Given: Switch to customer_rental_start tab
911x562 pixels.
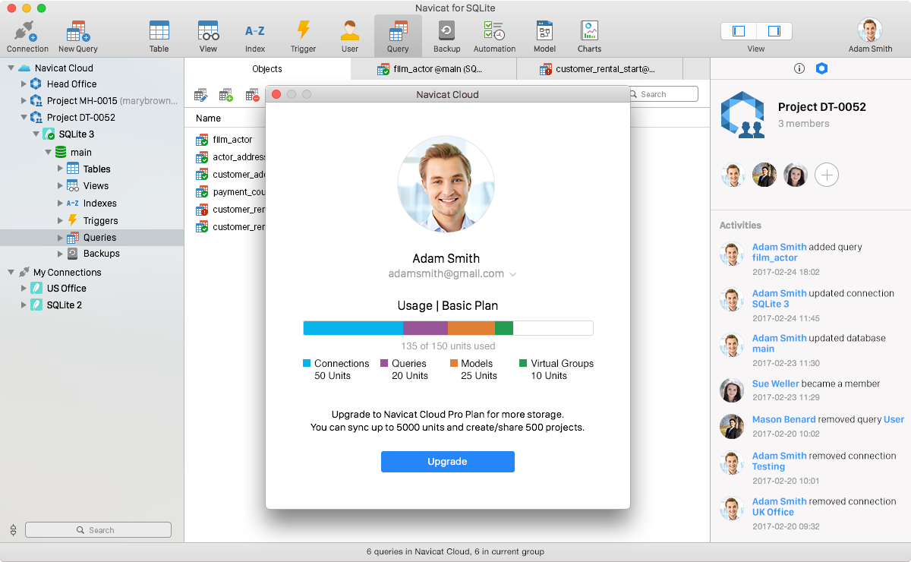Looking at the screenshot, I should tap(600, 69).
